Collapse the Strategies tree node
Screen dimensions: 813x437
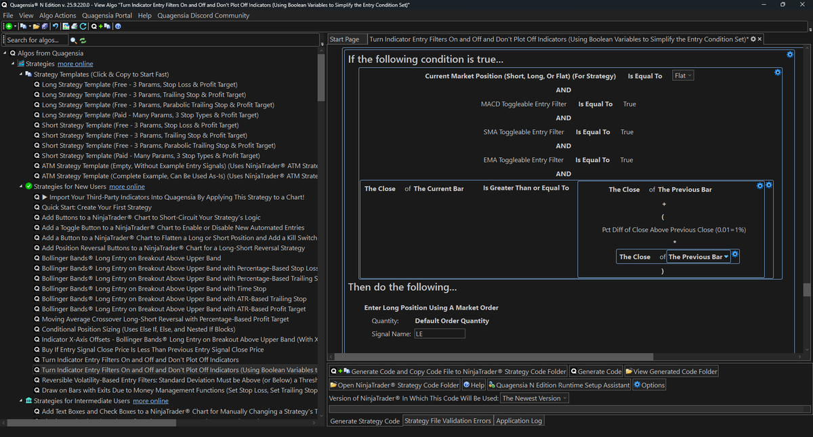coord(14,64)
